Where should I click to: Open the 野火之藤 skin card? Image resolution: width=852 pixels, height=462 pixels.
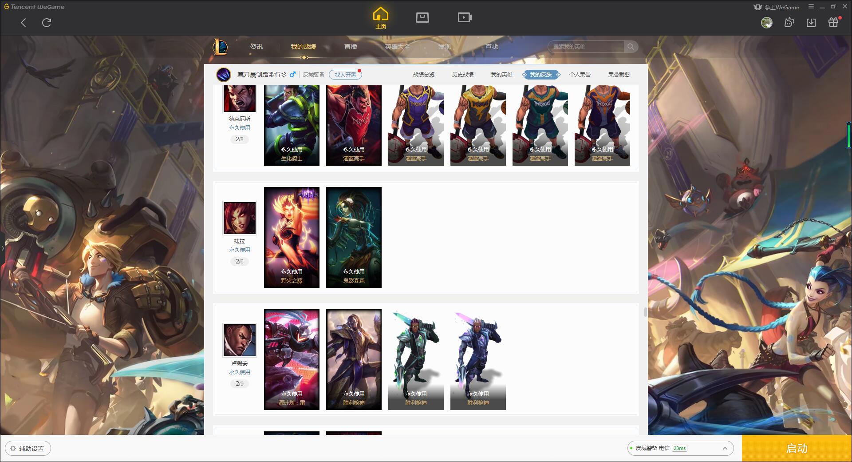[x=292, y=237]
